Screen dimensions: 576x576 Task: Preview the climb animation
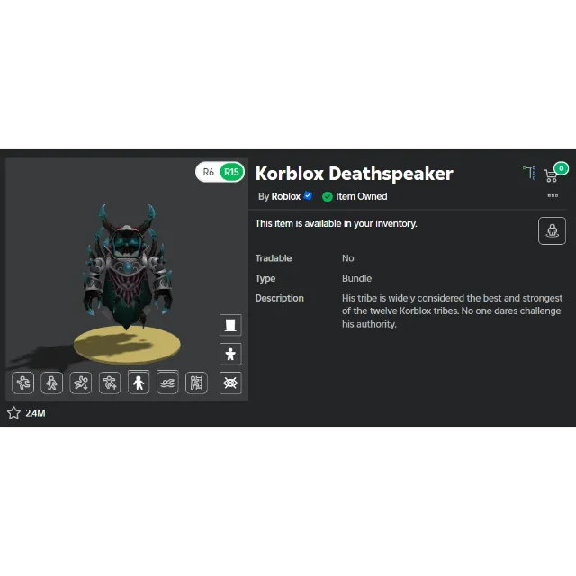tap(196, 383)
